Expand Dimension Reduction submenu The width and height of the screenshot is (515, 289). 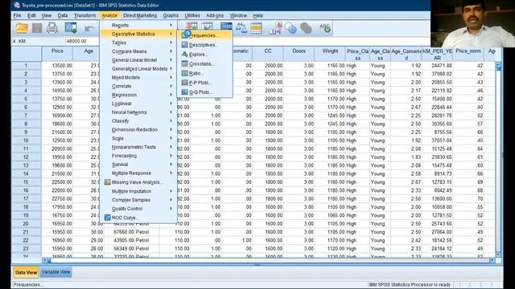(x=138, y=130)
